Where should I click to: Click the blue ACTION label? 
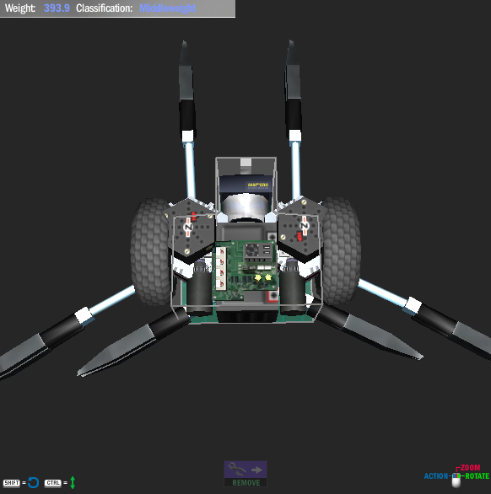point(436,475)
